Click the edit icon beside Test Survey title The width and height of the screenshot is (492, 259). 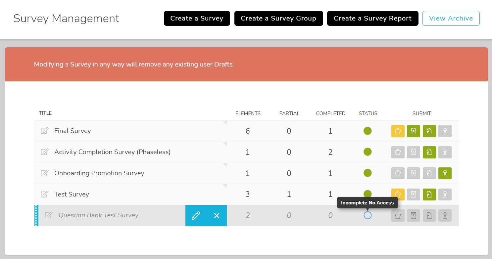tap(45, 194)
